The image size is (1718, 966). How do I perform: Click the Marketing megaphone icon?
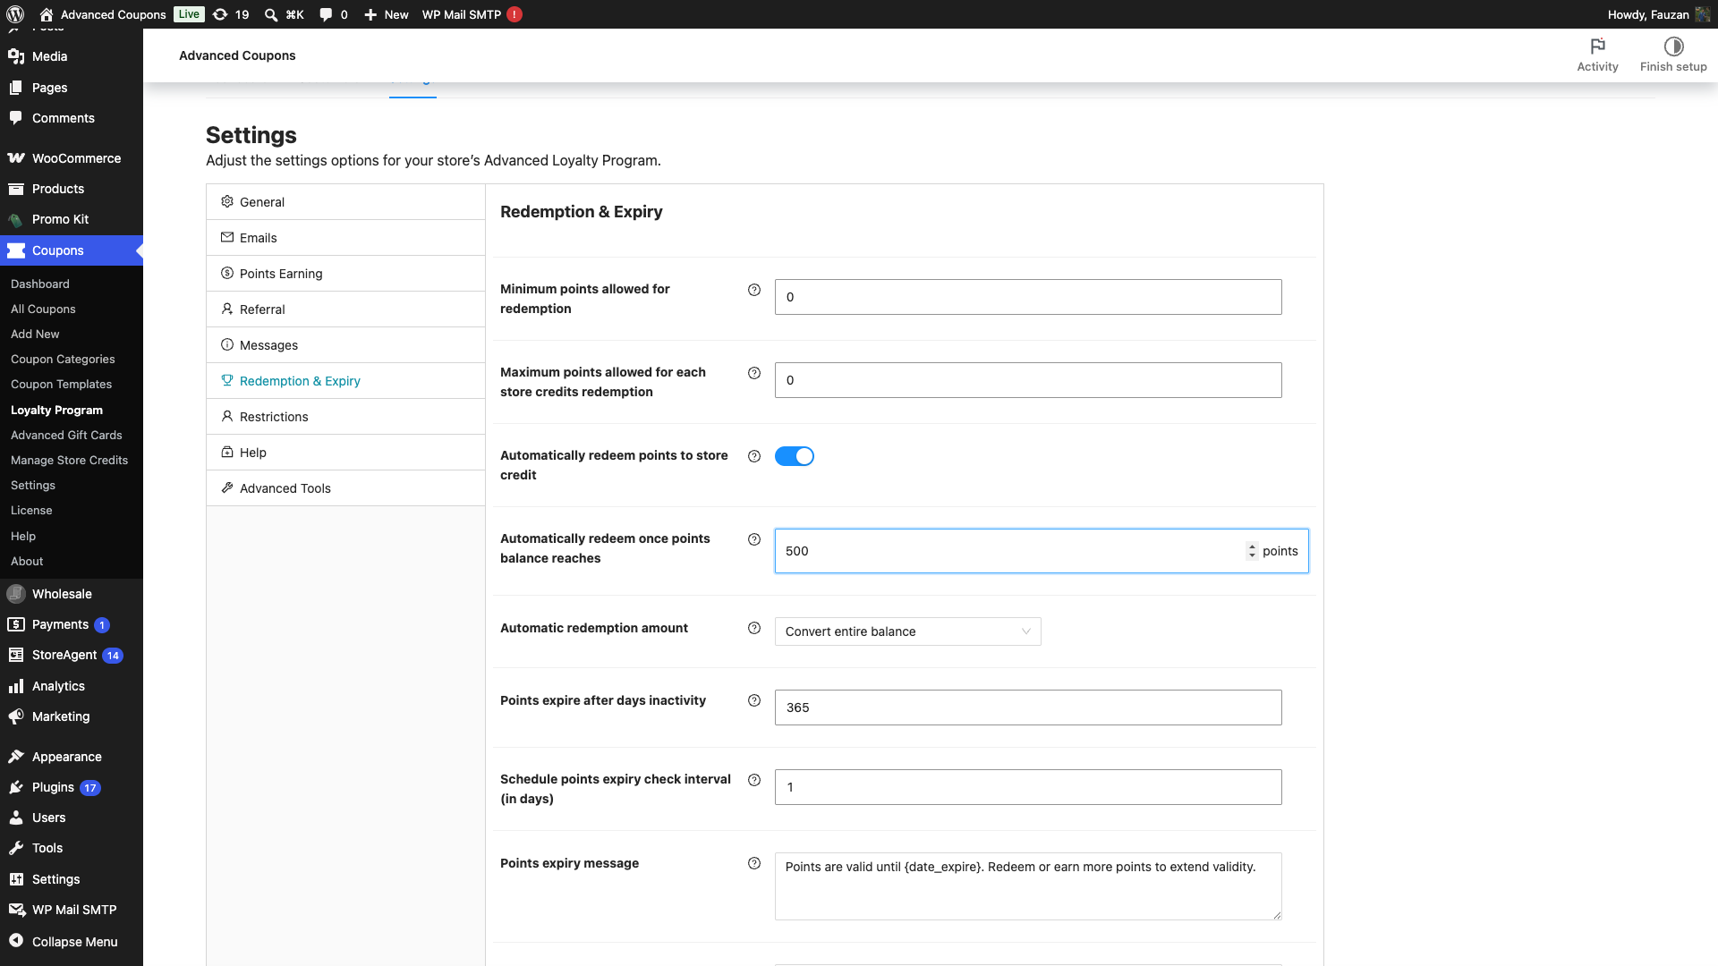16,716
